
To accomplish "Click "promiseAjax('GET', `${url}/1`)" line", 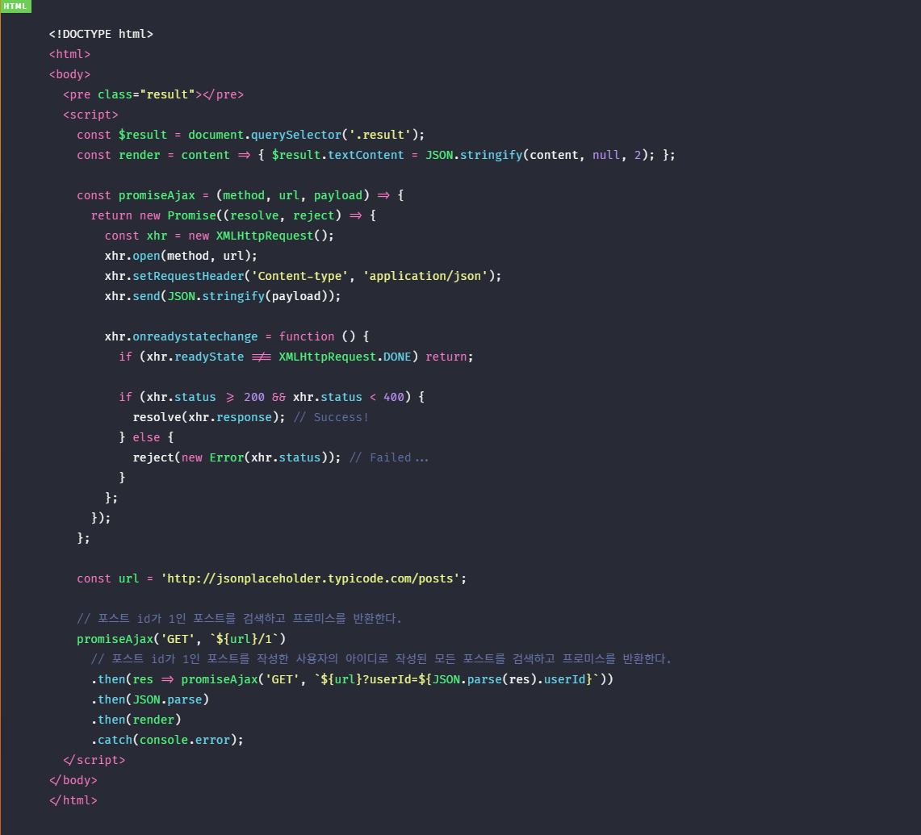I will pyautogui.click(x=182, y=640).
